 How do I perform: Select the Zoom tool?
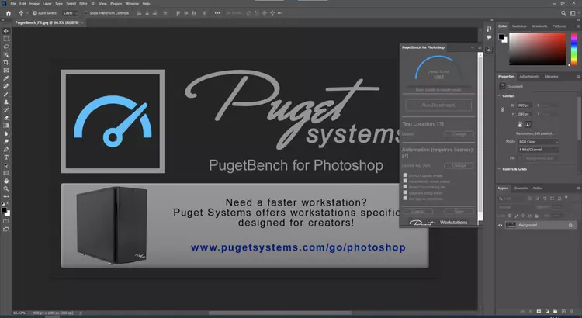pyautogui.click(x=6, y=189)
